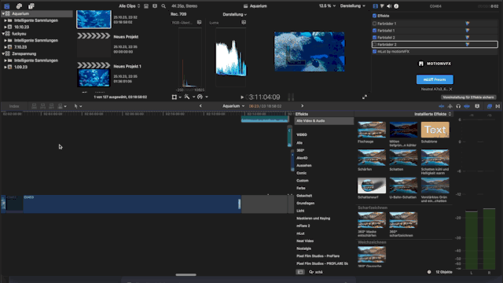
Task: Collapse the Aquarium library triangle
Action: (x=3, y=14)
